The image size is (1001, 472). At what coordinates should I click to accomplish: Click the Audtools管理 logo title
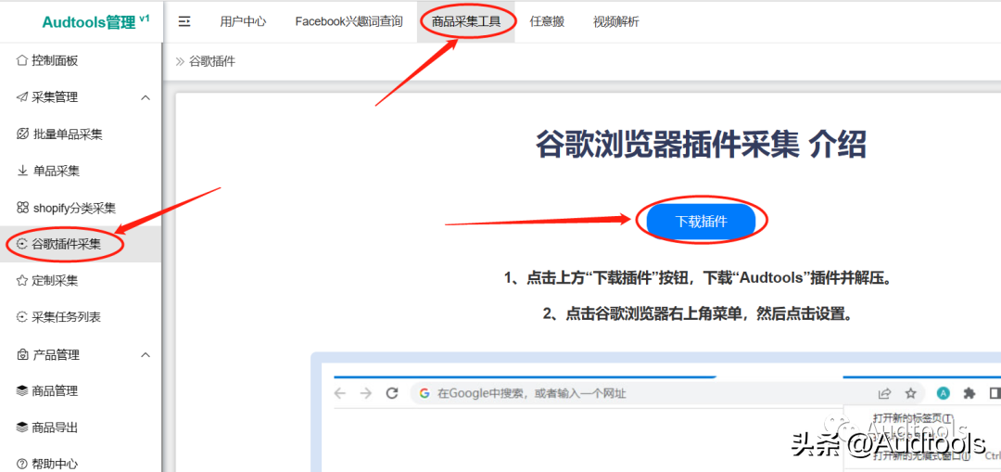click(95, 21)
